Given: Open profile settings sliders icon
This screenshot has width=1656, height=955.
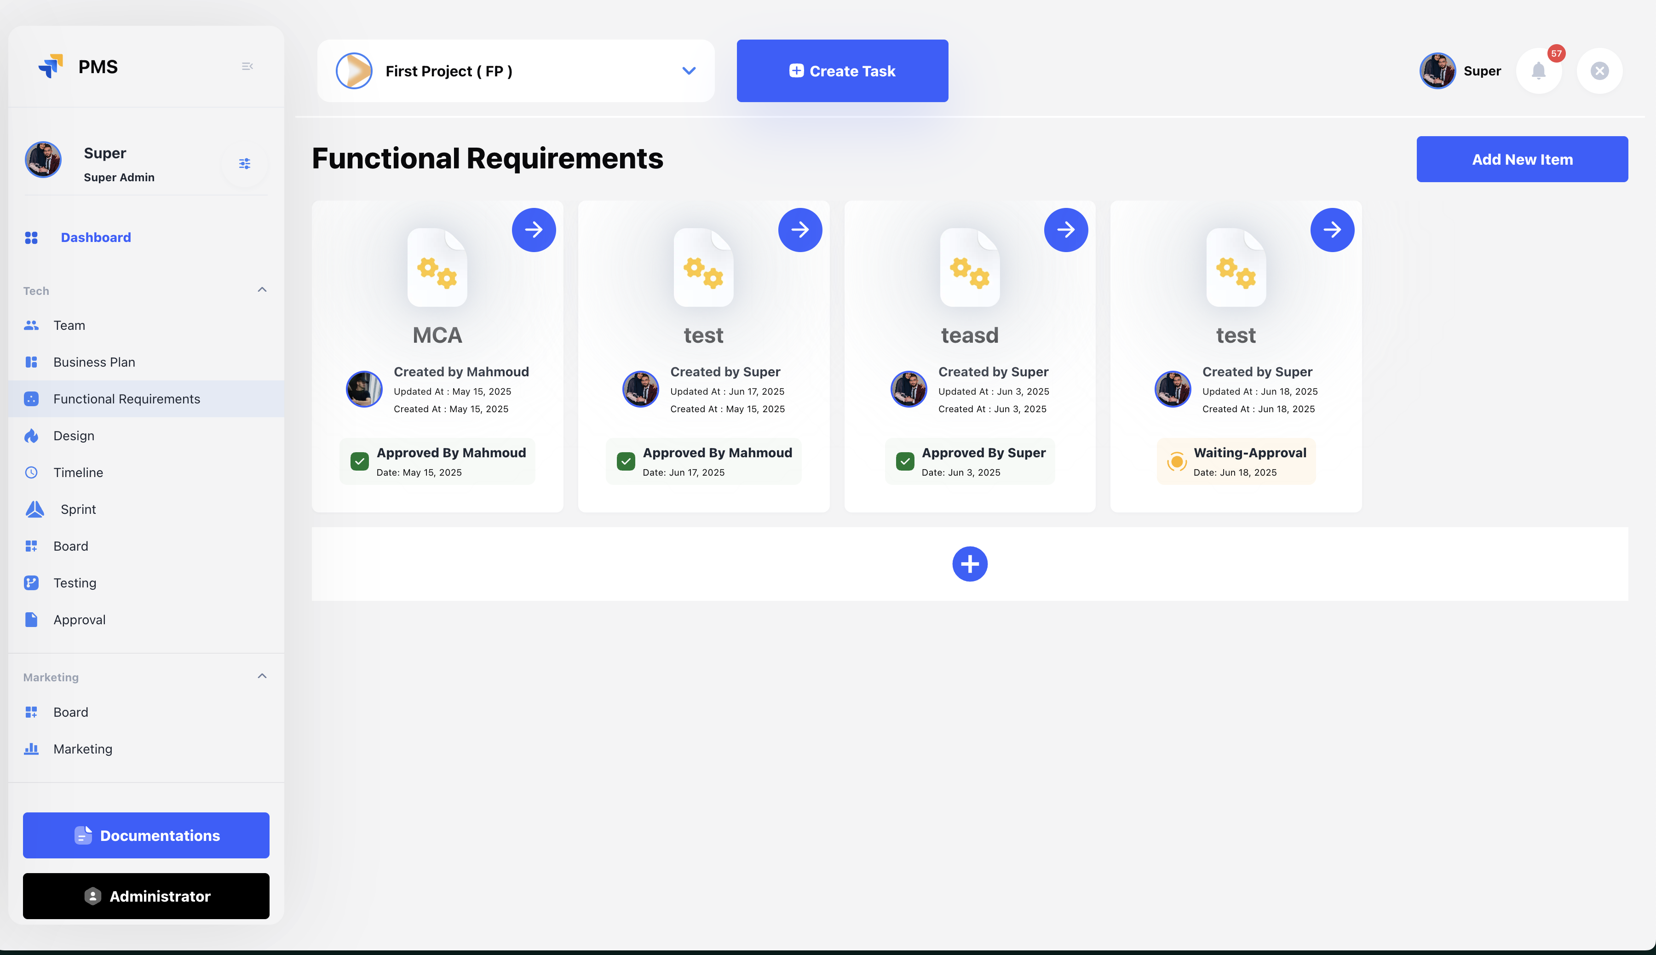Looking at the screenshot, I should tap(245, 163).
